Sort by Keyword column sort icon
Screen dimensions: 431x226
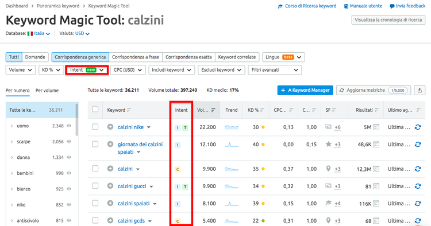(x=129, y=110)
